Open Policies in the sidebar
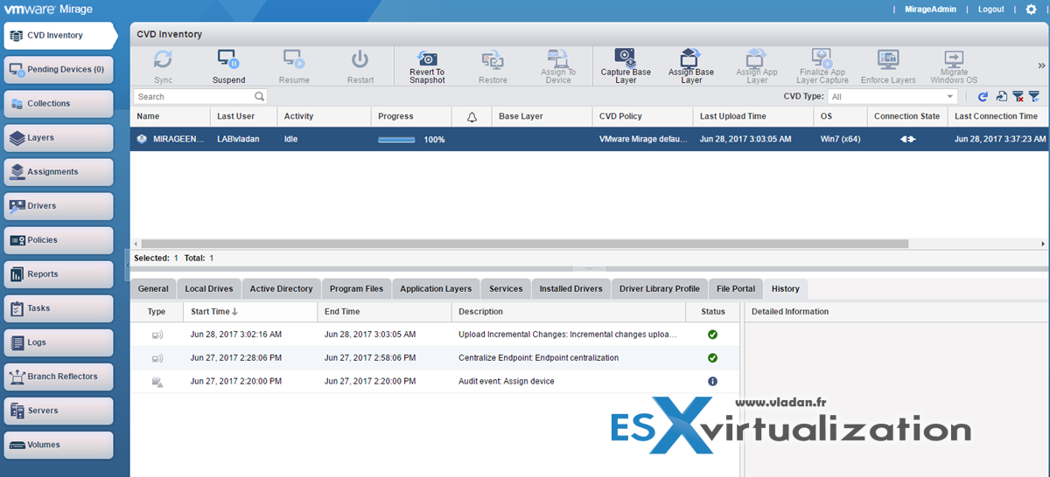 pos(59,240)
